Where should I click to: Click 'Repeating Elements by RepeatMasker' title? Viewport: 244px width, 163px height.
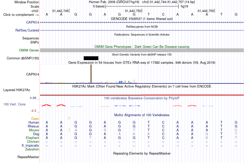point(142,153)
